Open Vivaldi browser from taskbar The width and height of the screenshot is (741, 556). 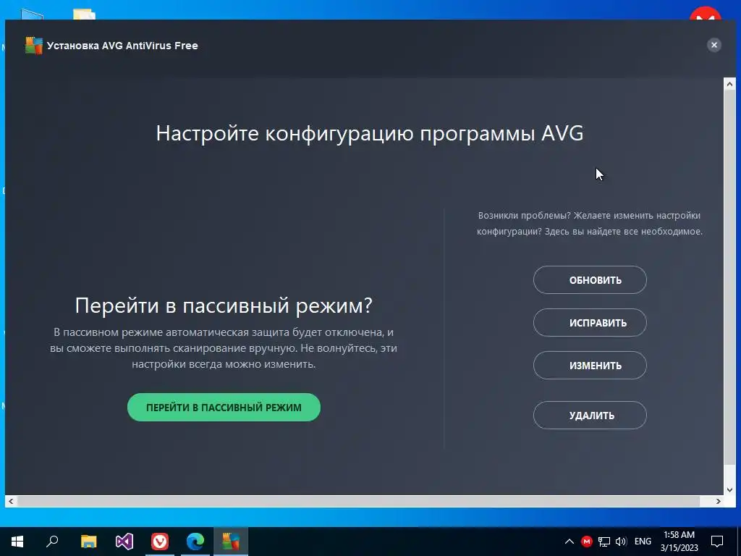160,542
